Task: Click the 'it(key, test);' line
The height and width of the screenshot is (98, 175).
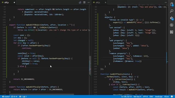Action: coord(120,82)
